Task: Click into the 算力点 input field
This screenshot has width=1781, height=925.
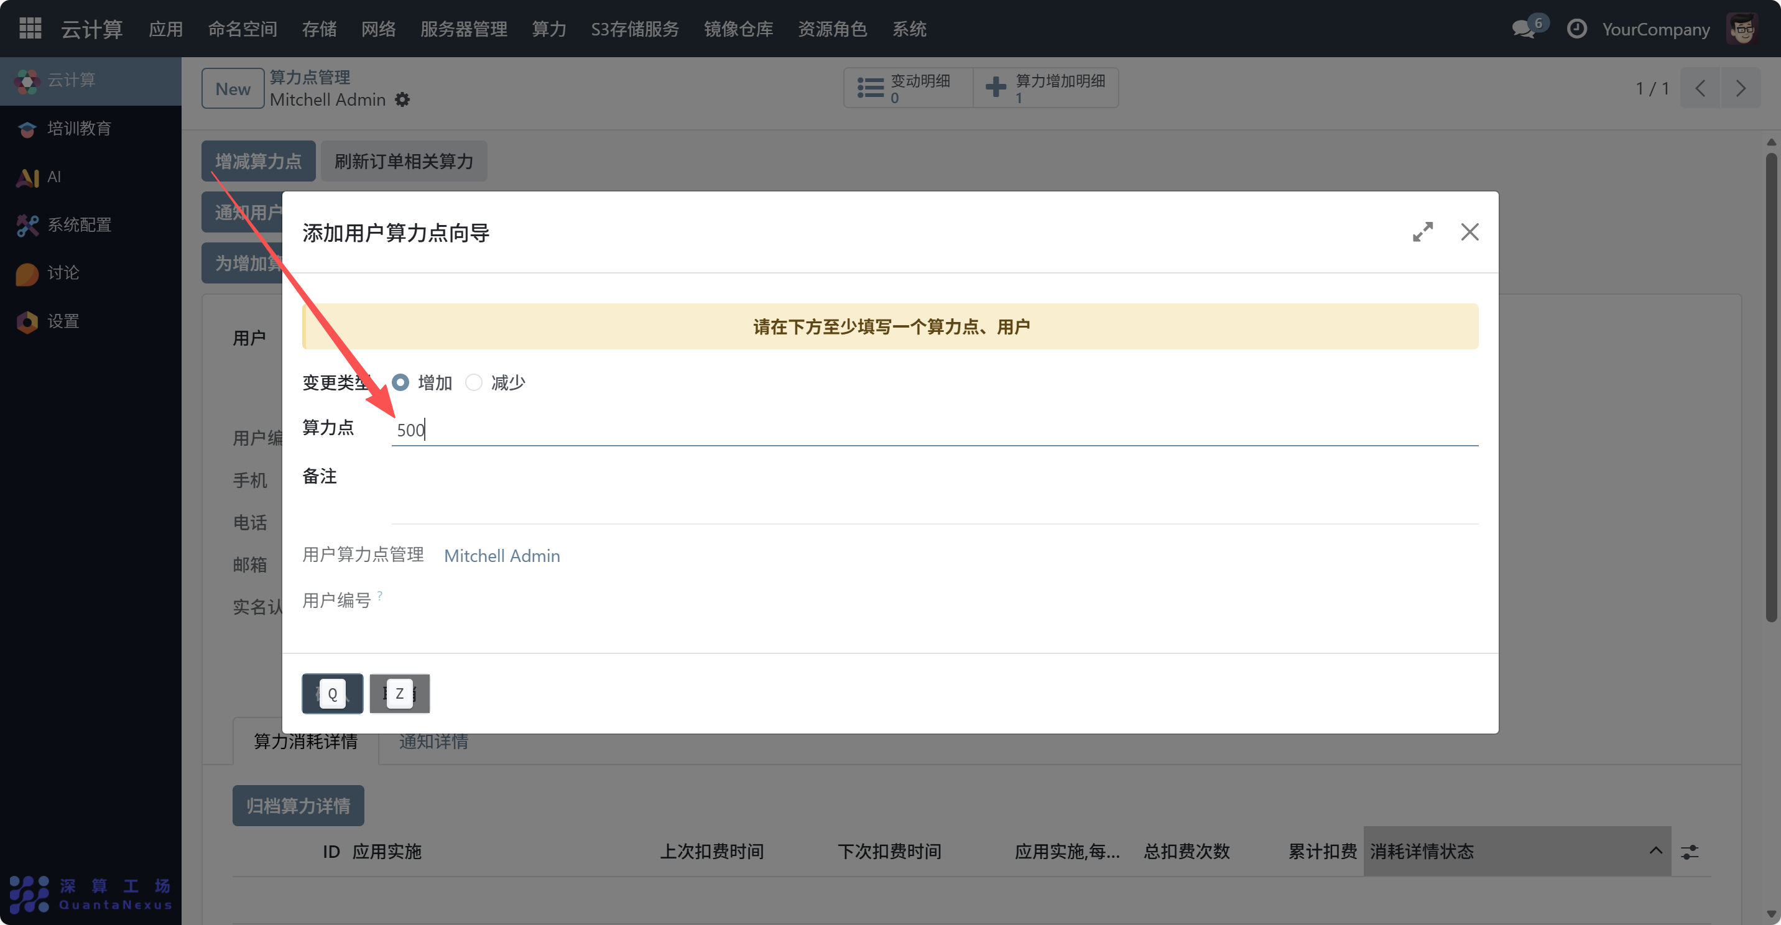Action: 933,430
